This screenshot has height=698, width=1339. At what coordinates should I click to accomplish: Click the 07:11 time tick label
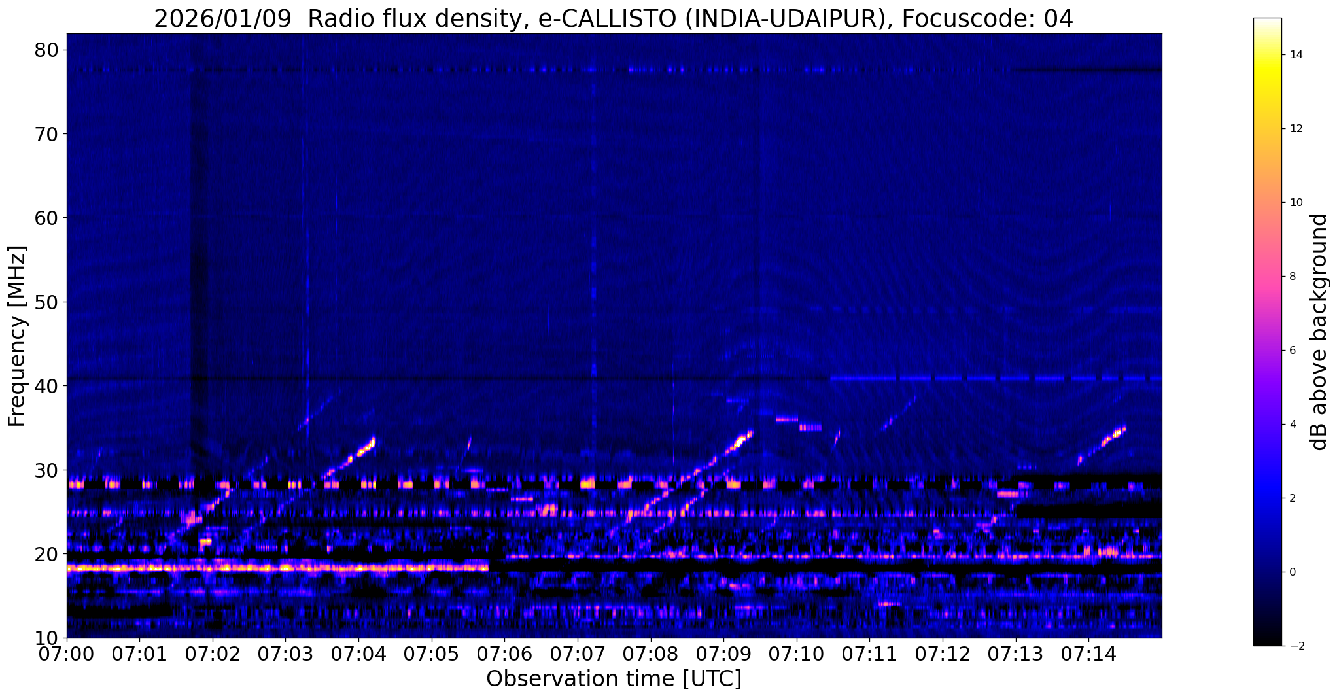(869, 654)
